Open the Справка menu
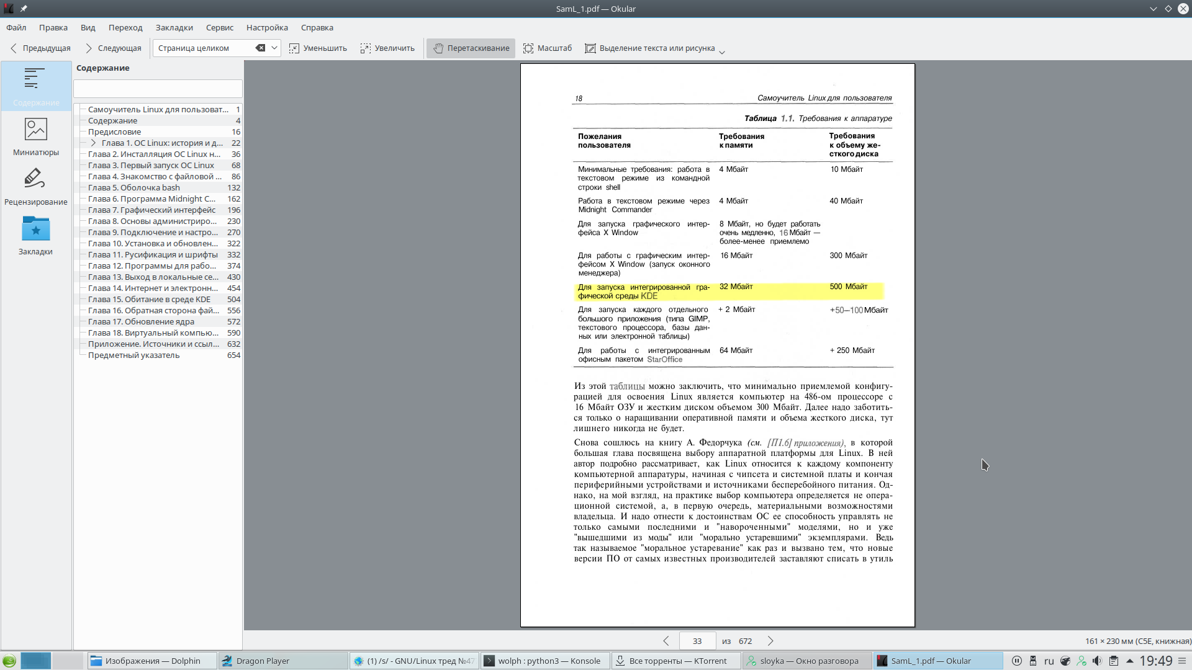 coord(317,27)
